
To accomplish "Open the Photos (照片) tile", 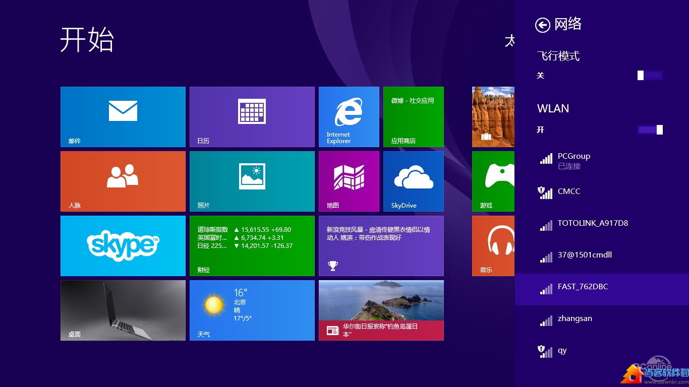I will click(x=252, y=181).
